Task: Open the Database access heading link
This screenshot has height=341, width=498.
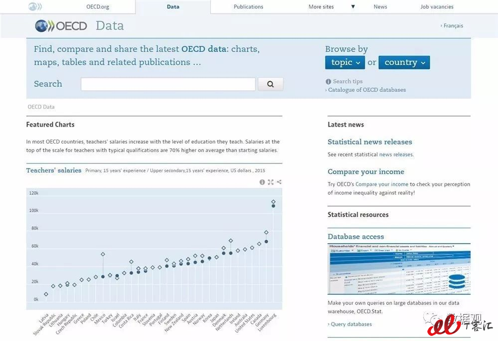Action: coord(356,236)
